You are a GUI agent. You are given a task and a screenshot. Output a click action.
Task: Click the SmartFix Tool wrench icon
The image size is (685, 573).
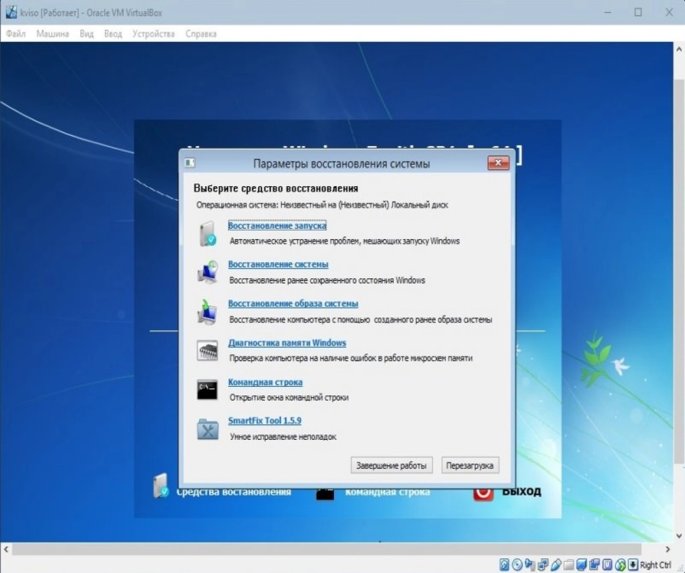coord(207,429)
